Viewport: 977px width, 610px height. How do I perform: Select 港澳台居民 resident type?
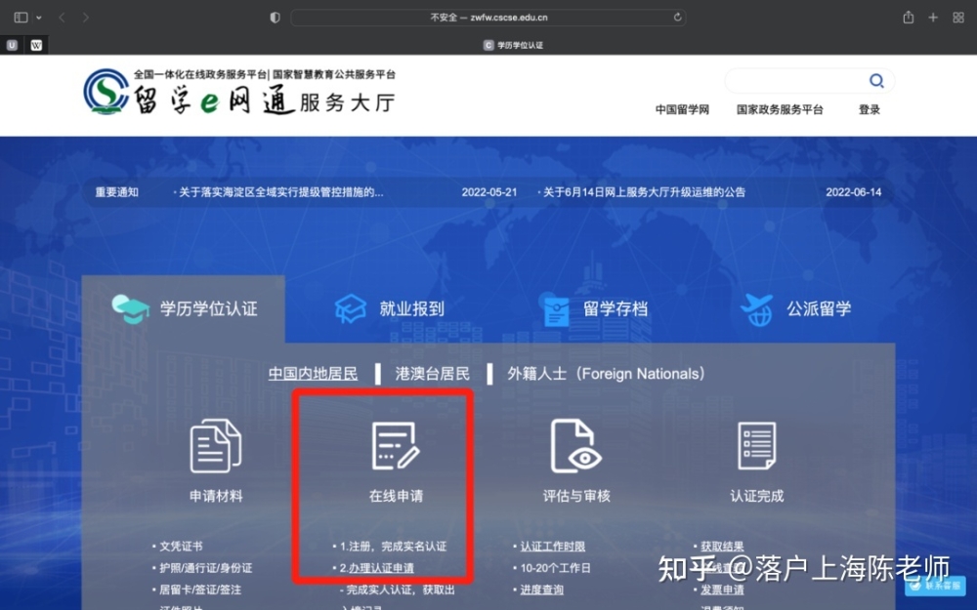[x=433, y=374]
